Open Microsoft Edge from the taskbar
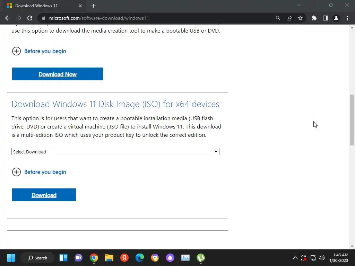 [x=140, y=258]
